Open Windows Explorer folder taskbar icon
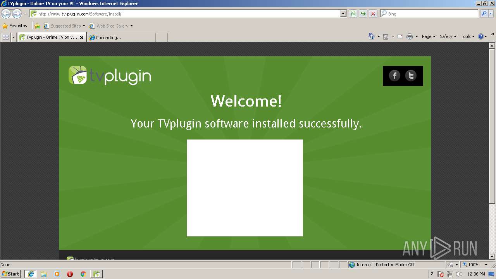 point(44,274)
